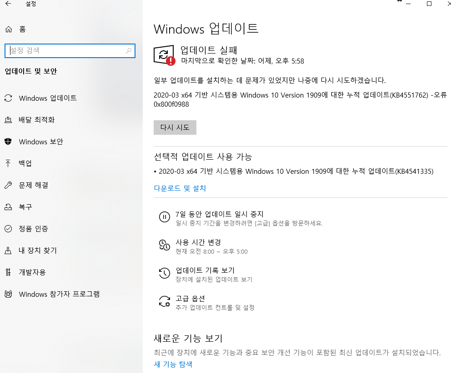Maximize the Settings window
This screenshot has width=451, height=373.
coord(429,4)
